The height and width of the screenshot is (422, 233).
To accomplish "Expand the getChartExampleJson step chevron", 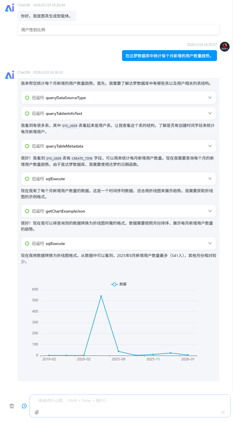I will [210, 211].
